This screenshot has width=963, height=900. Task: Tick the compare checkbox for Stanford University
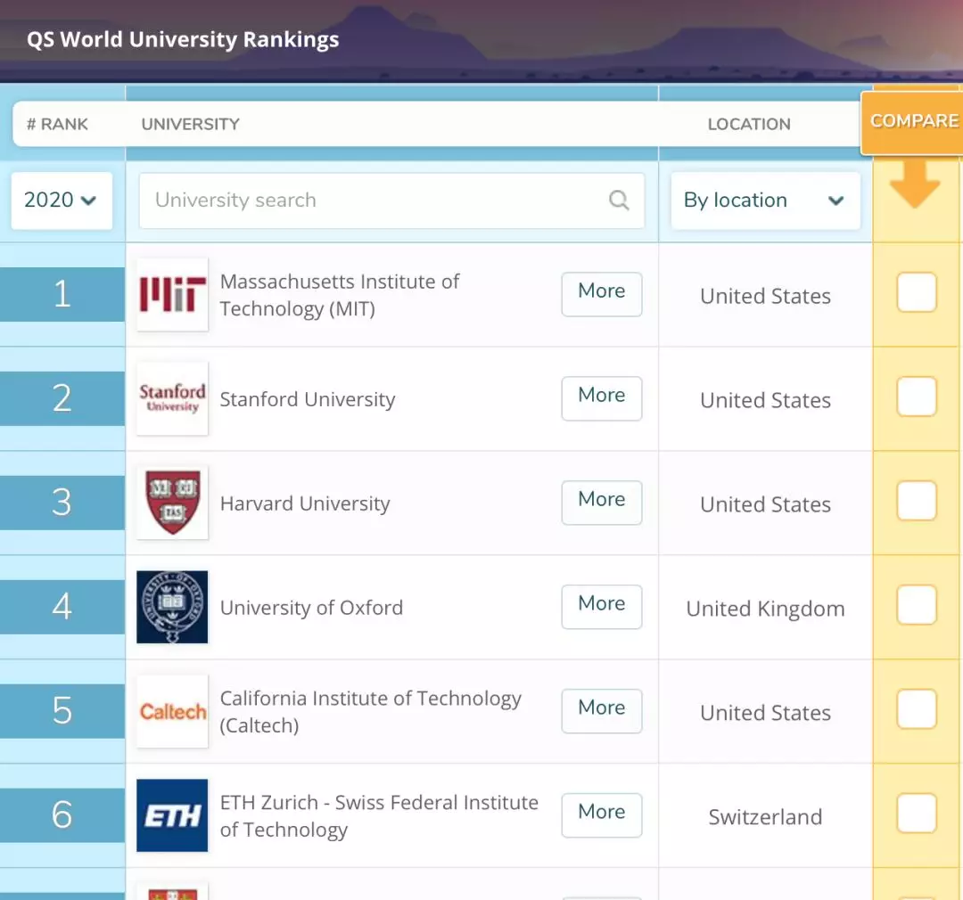click(x=917, y=397)
